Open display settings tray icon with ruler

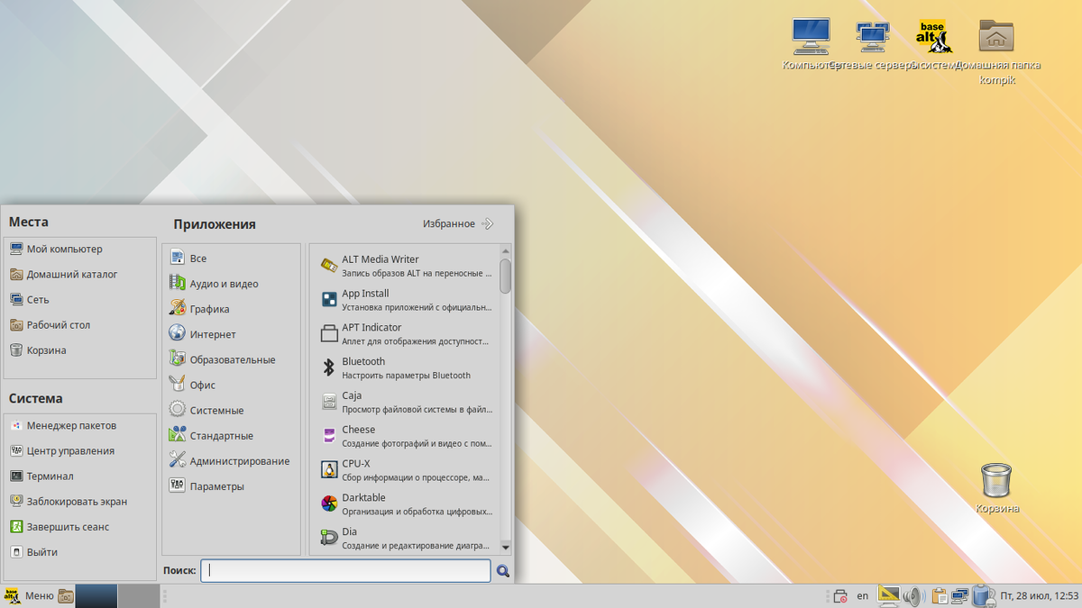(x=888, y=595)
